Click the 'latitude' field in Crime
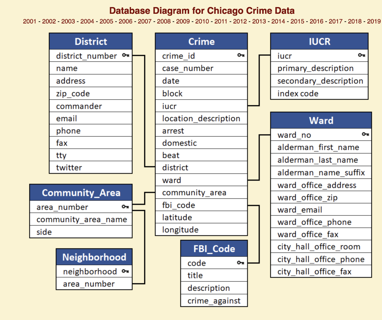The height and width of the screenshot is (320, 382). click(201, 217)
